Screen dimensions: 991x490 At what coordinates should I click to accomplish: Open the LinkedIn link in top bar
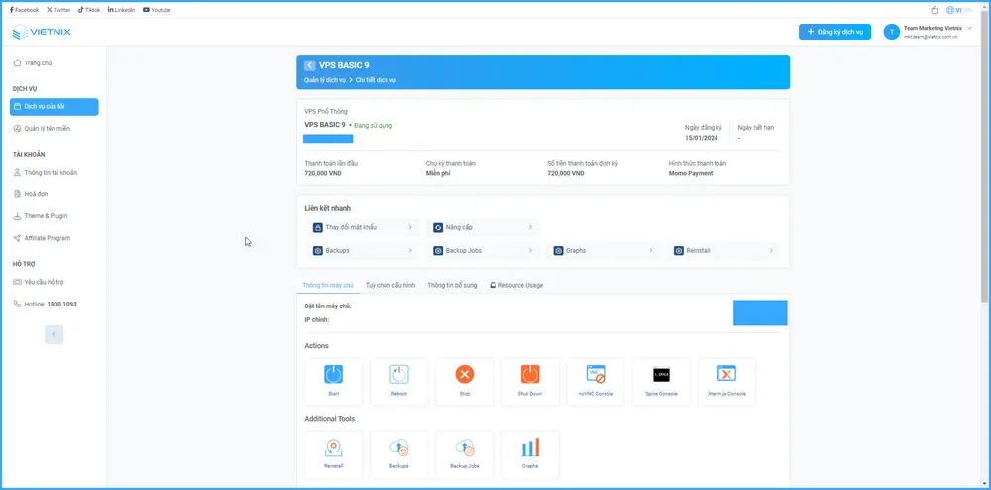pyautogui.click(x=121, y=10)
